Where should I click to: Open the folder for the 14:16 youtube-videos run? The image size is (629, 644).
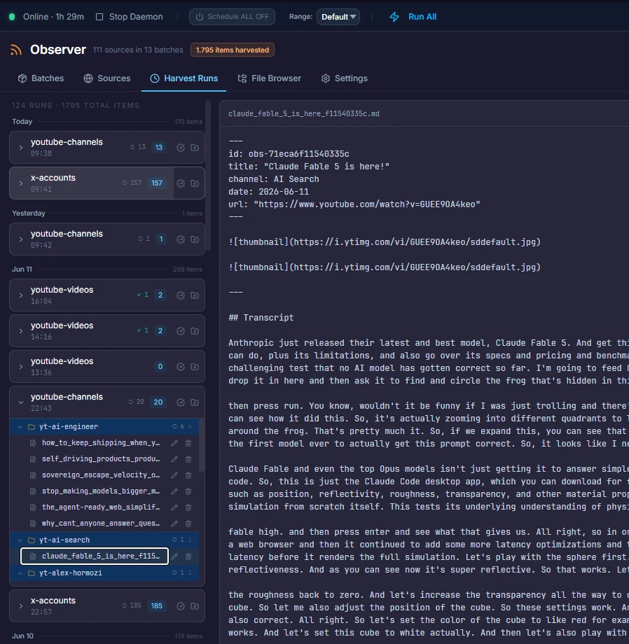click(x=195, y=330)
